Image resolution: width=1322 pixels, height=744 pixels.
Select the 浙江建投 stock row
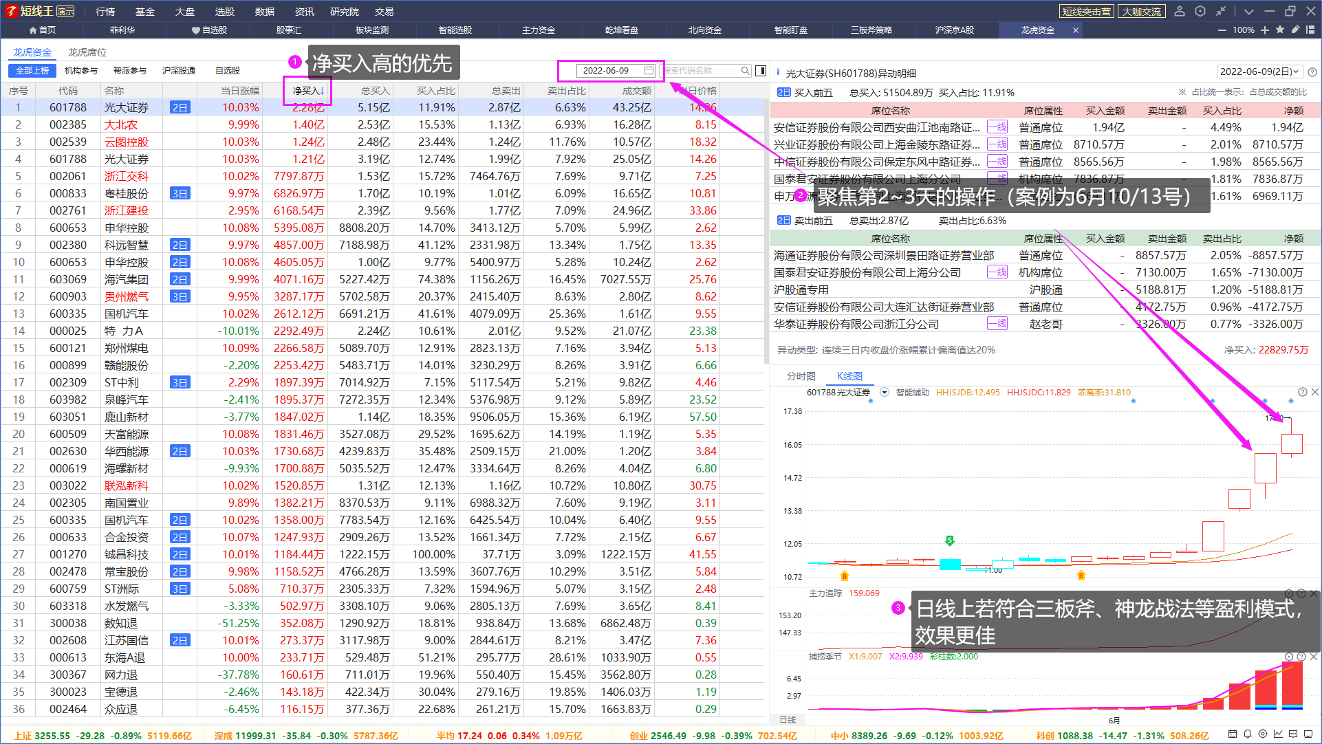coord(382,210)
